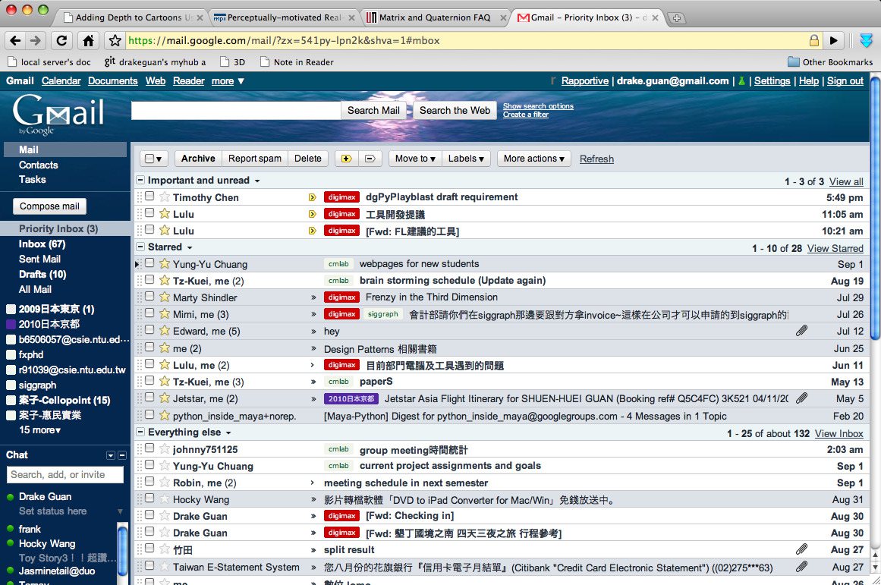Check the python_inside_maya message checkbox

tap(149, 415)
